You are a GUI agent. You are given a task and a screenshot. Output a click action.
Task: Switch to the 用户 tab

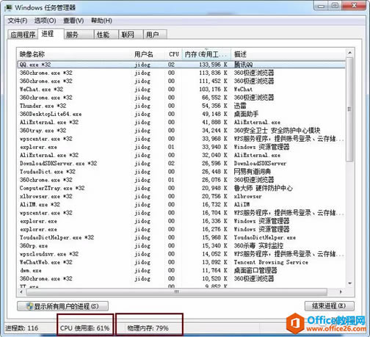pos(155,35)
